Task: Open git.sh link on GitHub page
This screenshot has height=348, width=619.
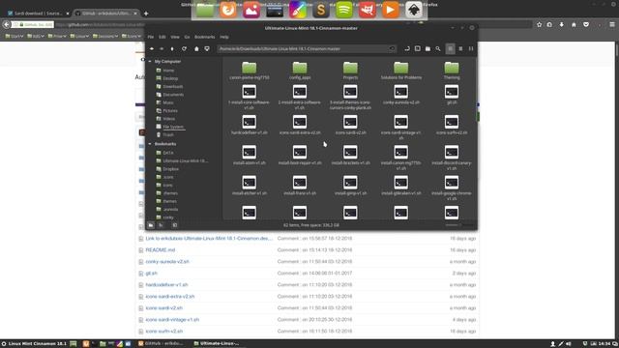Action: 151,274
